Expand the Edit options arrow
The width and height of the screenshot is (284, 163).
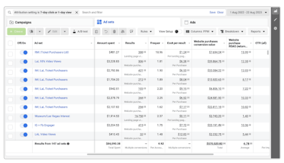coord(65,31)
